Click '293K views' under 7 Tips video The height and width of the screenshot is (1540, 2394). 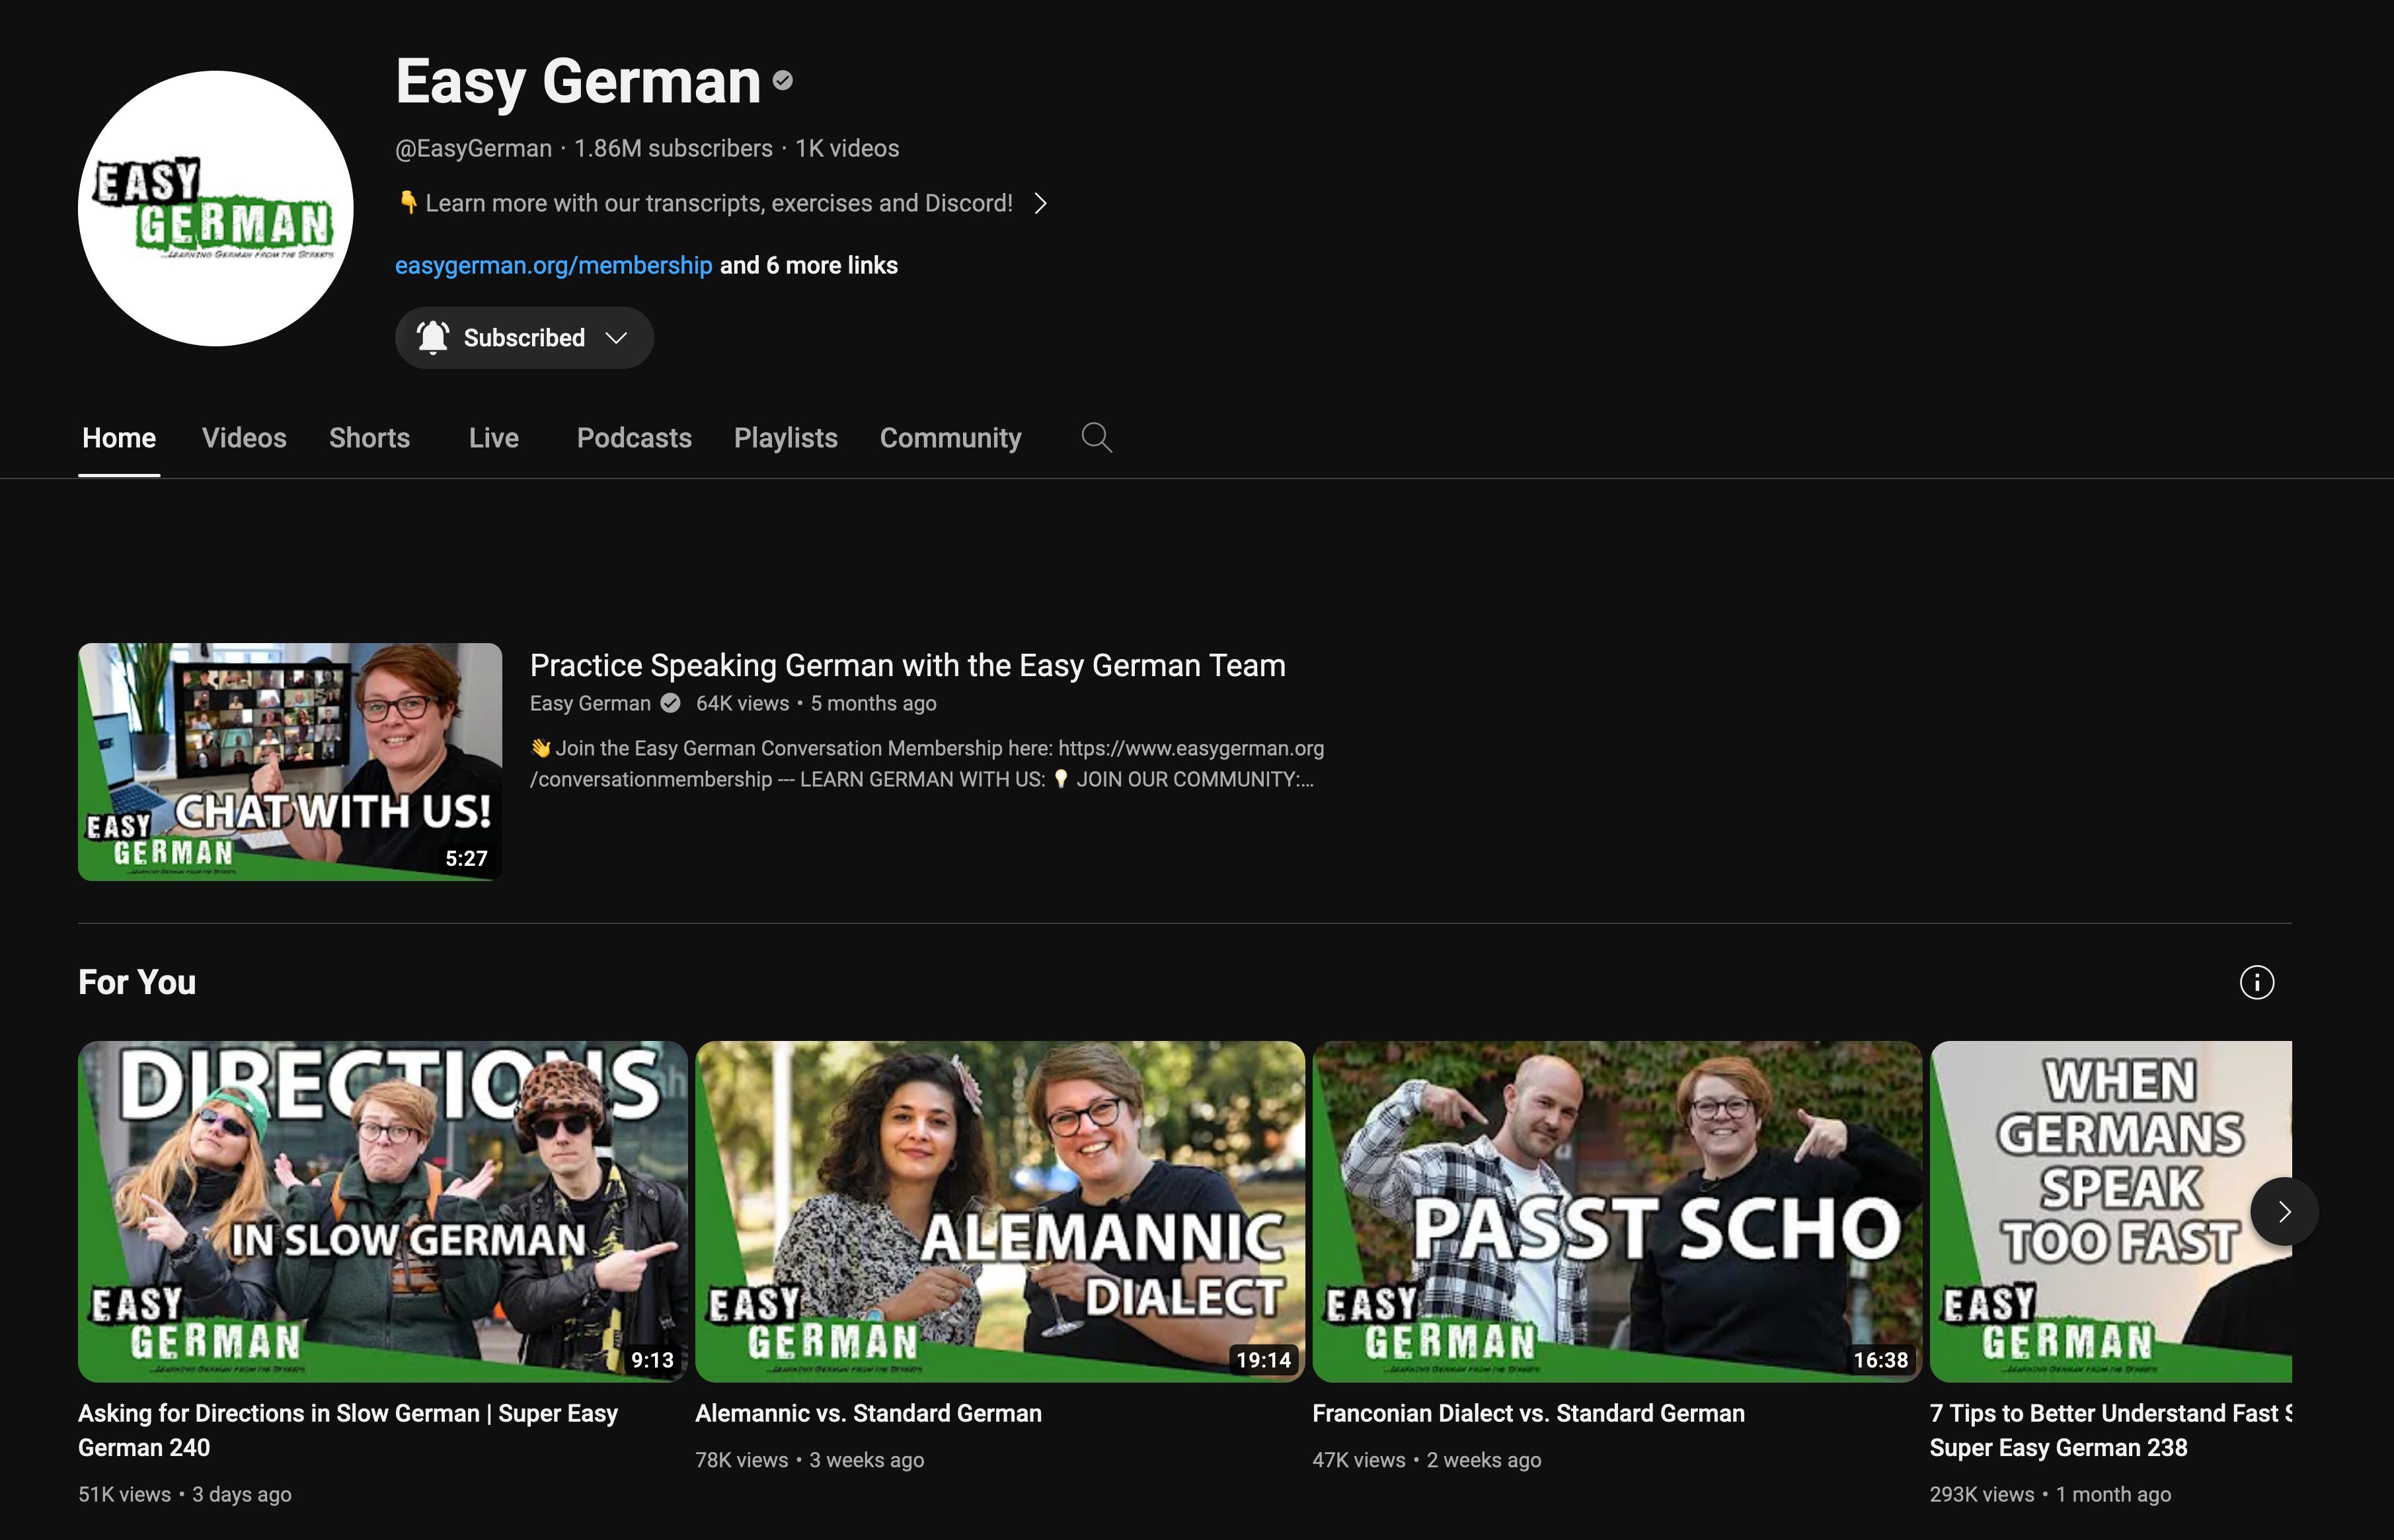click(1982, 1494)
